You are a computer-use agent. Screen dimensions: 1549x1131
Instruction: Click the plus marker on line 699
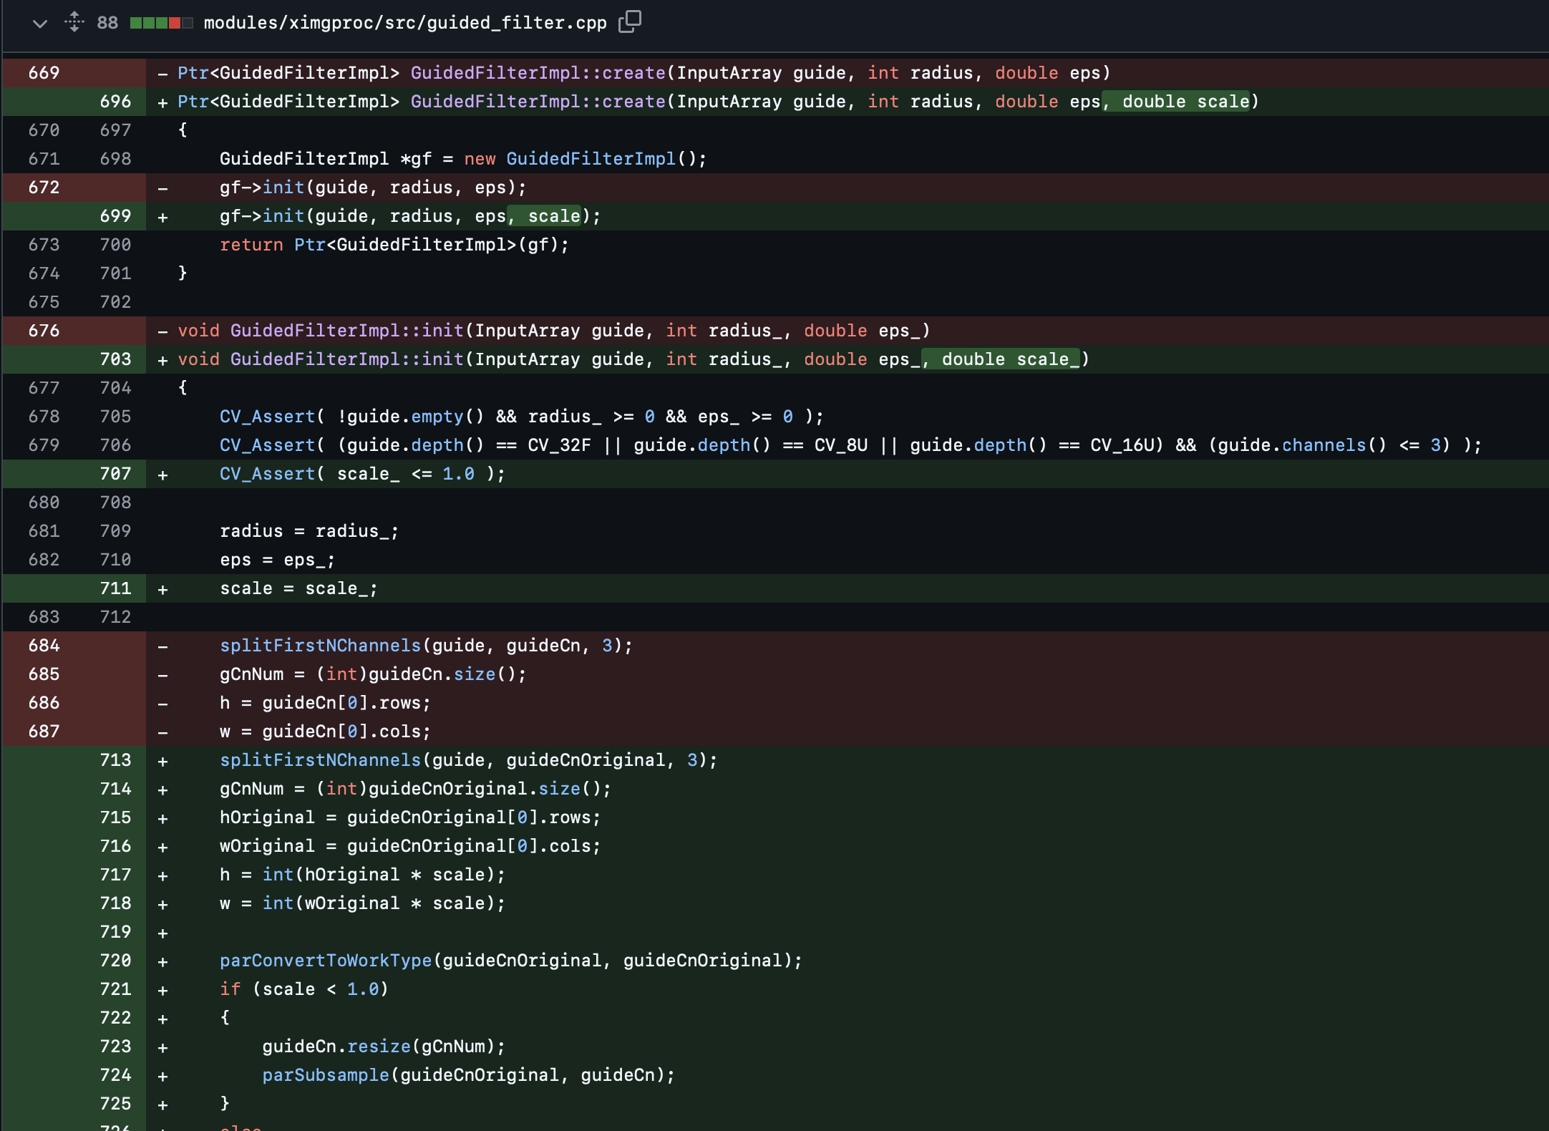tap(163, 217)
